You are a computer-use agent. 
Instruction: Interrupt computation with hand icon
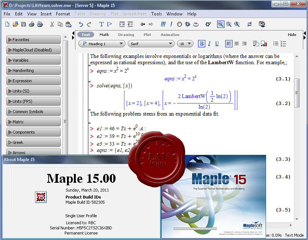point(179,24)
